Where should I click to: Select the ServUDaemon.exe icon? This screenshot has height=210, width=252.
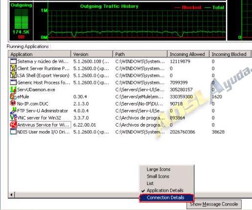[13, 89]
